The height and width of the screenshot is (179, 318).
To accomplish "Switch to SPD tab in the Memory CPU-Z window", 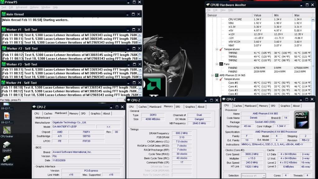I will [x=177, y=107].
